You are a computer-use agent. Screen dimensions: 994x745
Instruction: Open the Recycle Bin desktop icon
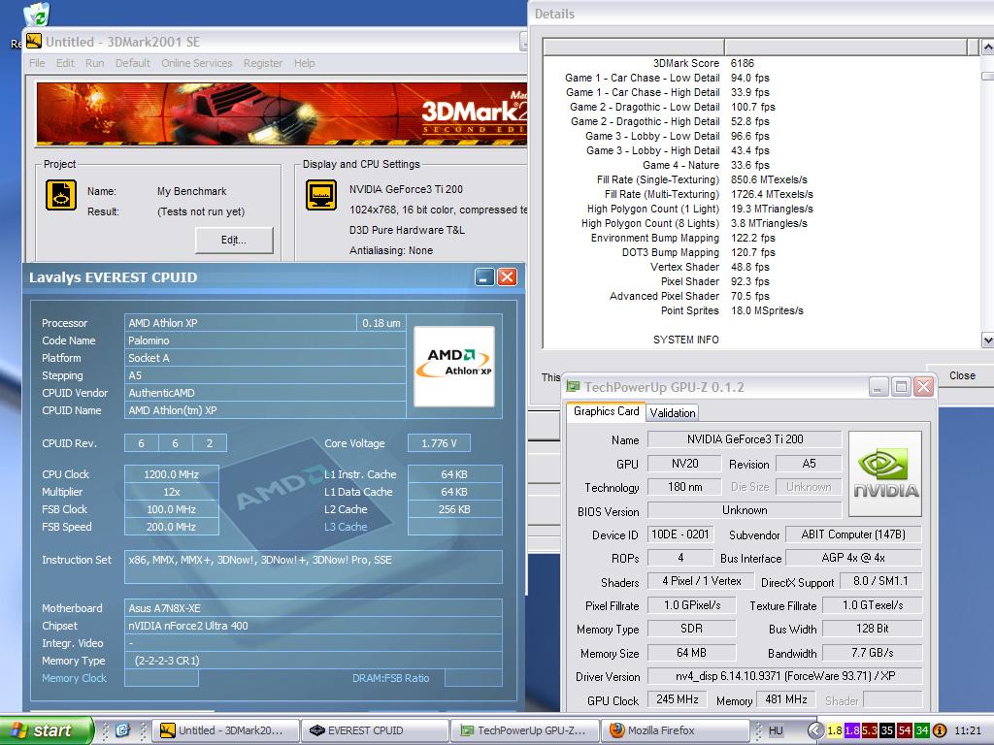37,14
